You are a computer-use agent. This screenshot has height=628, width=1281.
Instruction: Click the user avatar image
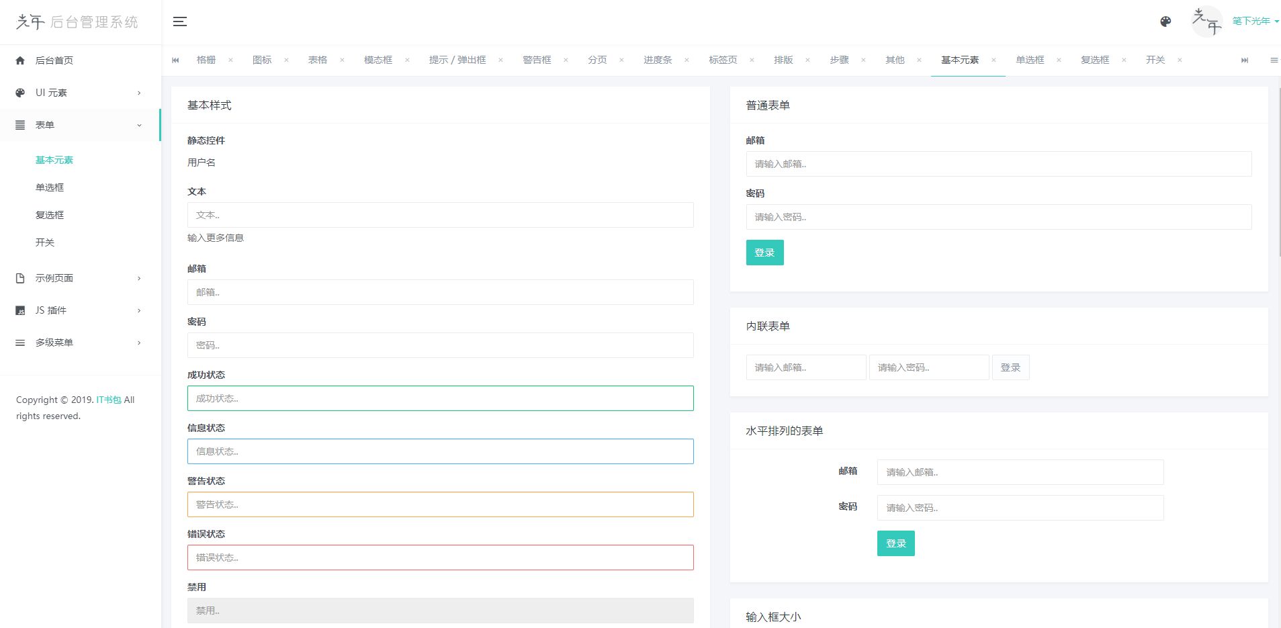1206,21
